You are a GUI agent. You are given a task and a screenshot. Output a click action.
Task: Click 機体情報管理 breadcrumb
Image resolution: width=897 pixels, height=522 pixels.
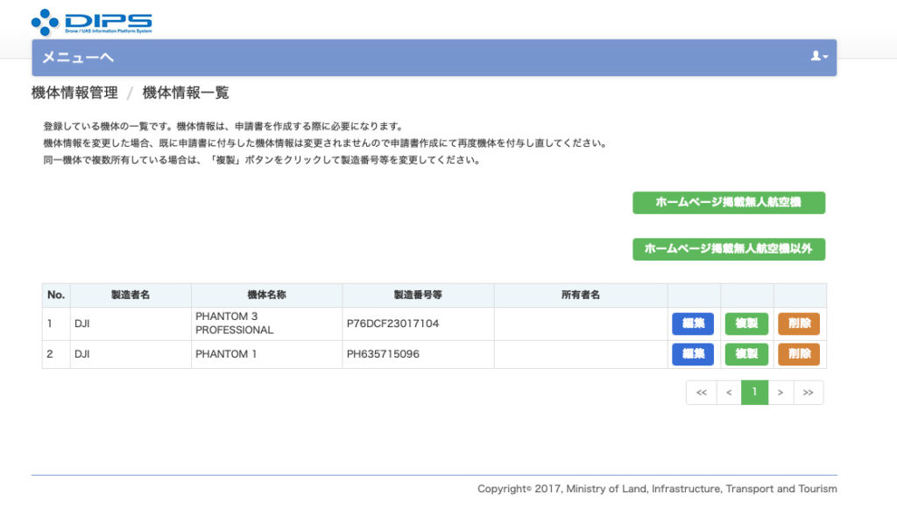(x=74, y=93)
